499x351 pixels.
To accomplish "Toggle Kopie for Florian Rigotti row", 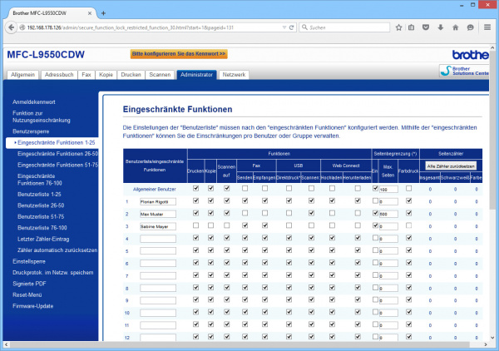I will click(210, 200).
